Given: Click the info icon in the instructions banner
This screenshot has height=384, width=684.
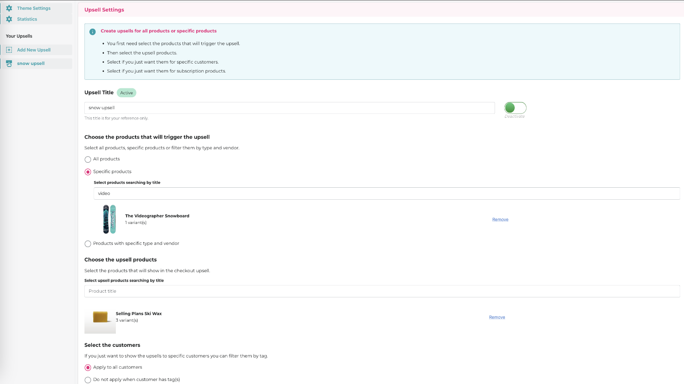Looking at the screenshot, I should click(x=92, y=31).
